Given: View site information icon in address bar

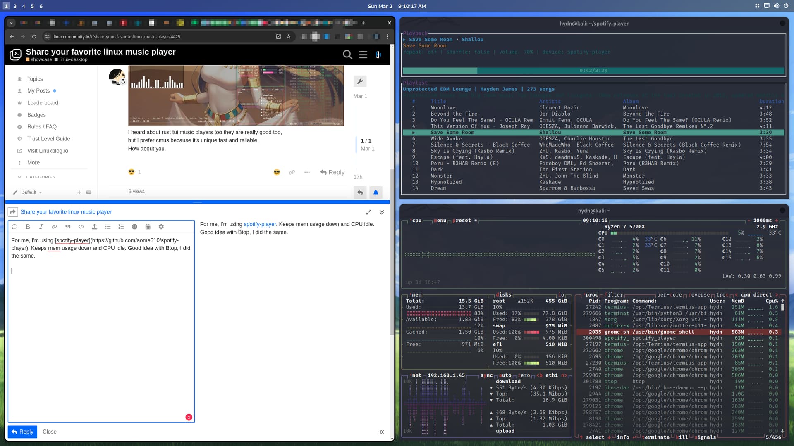Looking at the screenshot, I should tap(48, 36).
